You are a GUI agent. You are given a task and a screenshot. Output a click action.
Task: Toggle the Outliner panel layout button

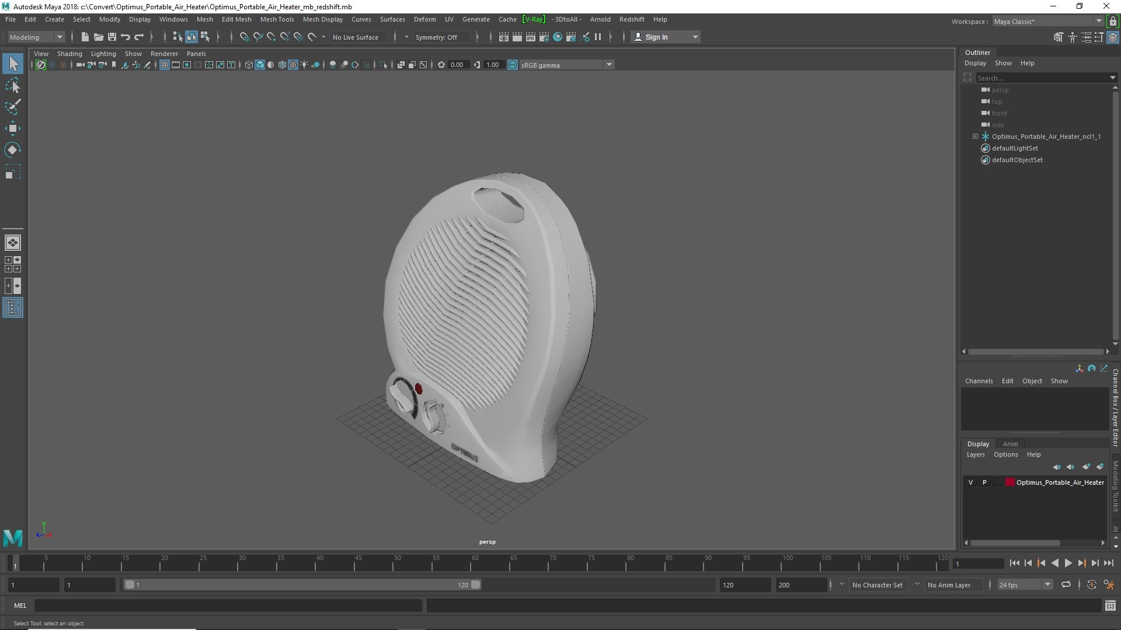coord(13,307)
